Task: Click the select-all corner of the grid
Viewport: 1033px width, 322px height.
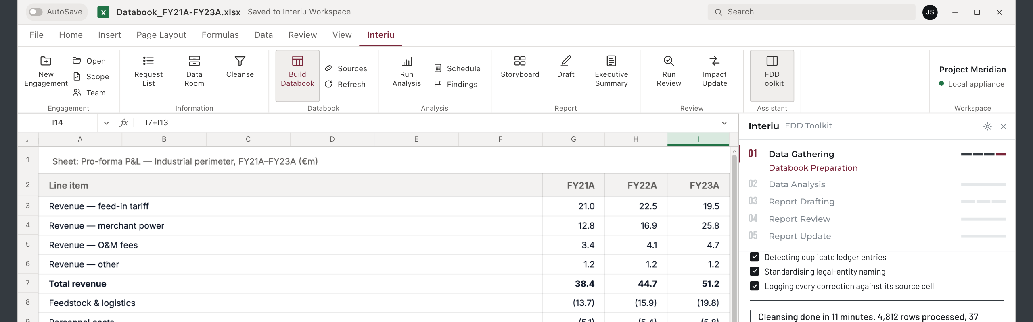Action: coord(27,139)
